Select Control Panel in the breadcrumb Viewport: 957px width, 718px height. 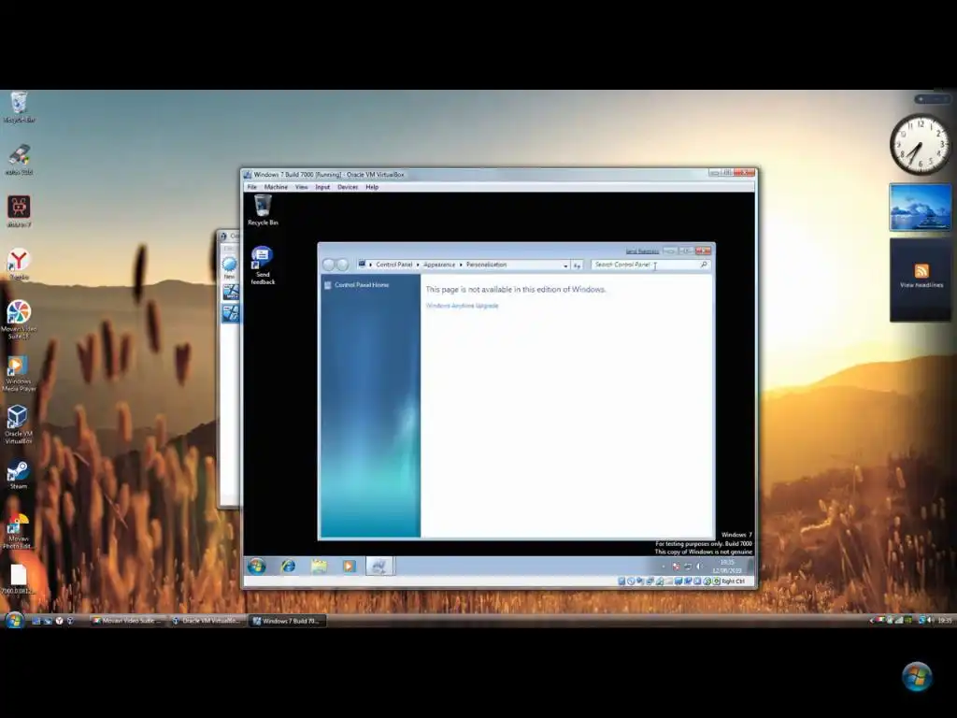click(x=393, y=265)
